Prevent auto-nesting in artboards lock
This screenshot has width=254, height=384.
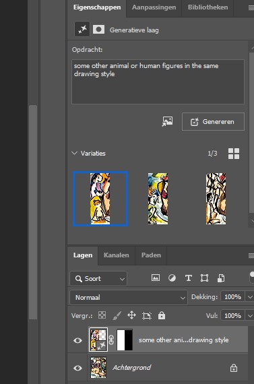(x=147, y=316)
